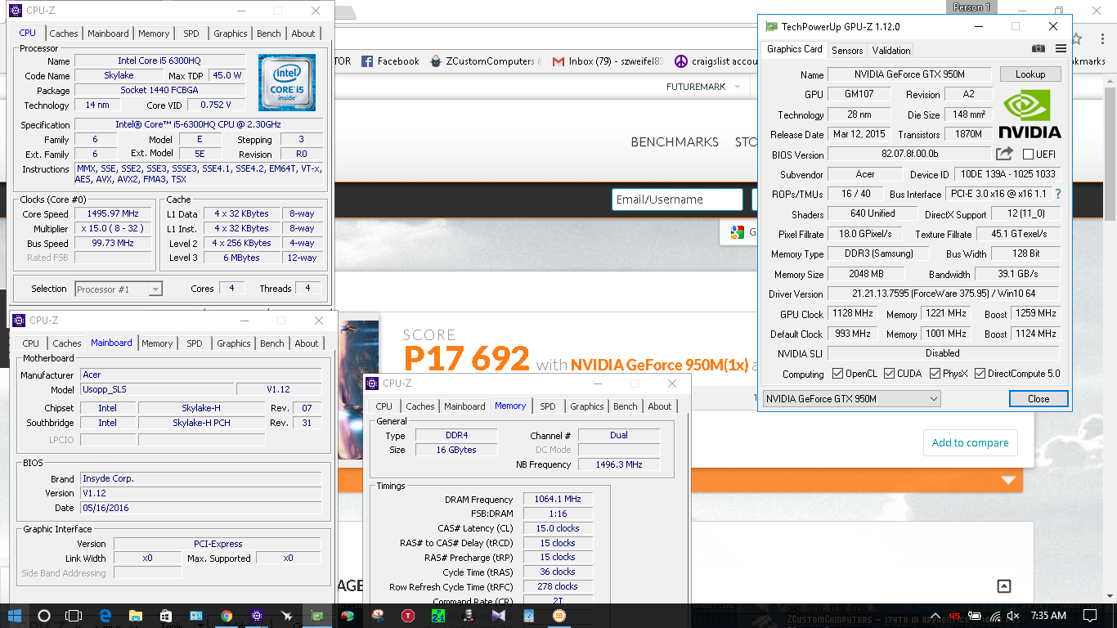This screenshot has height=628, width=1117.
Task: Switch to Chrome on the taskbar
Action: tap(227, 616)
